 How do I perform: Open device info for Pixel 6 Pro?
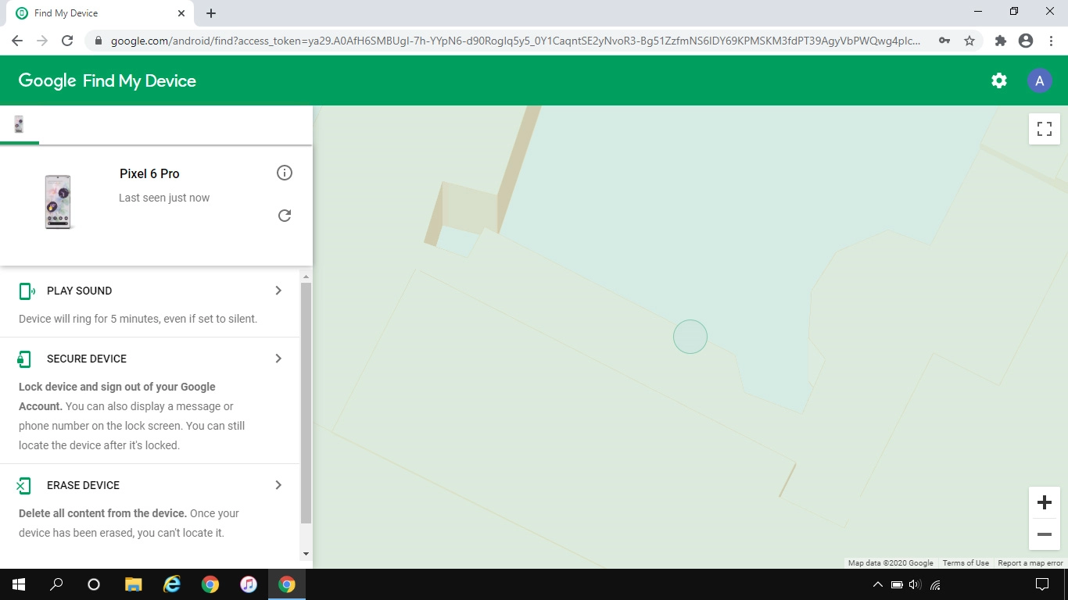coord(285,173)
